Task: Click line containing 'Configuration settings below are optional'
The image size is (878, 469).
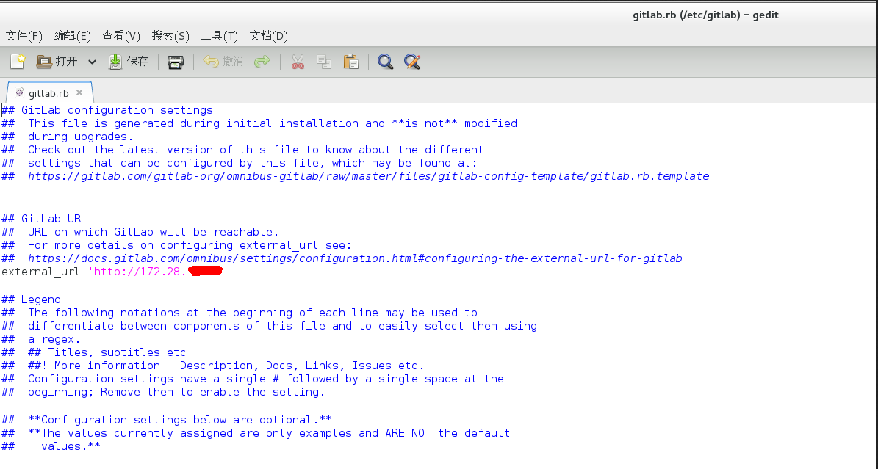Action: [167, 421]
